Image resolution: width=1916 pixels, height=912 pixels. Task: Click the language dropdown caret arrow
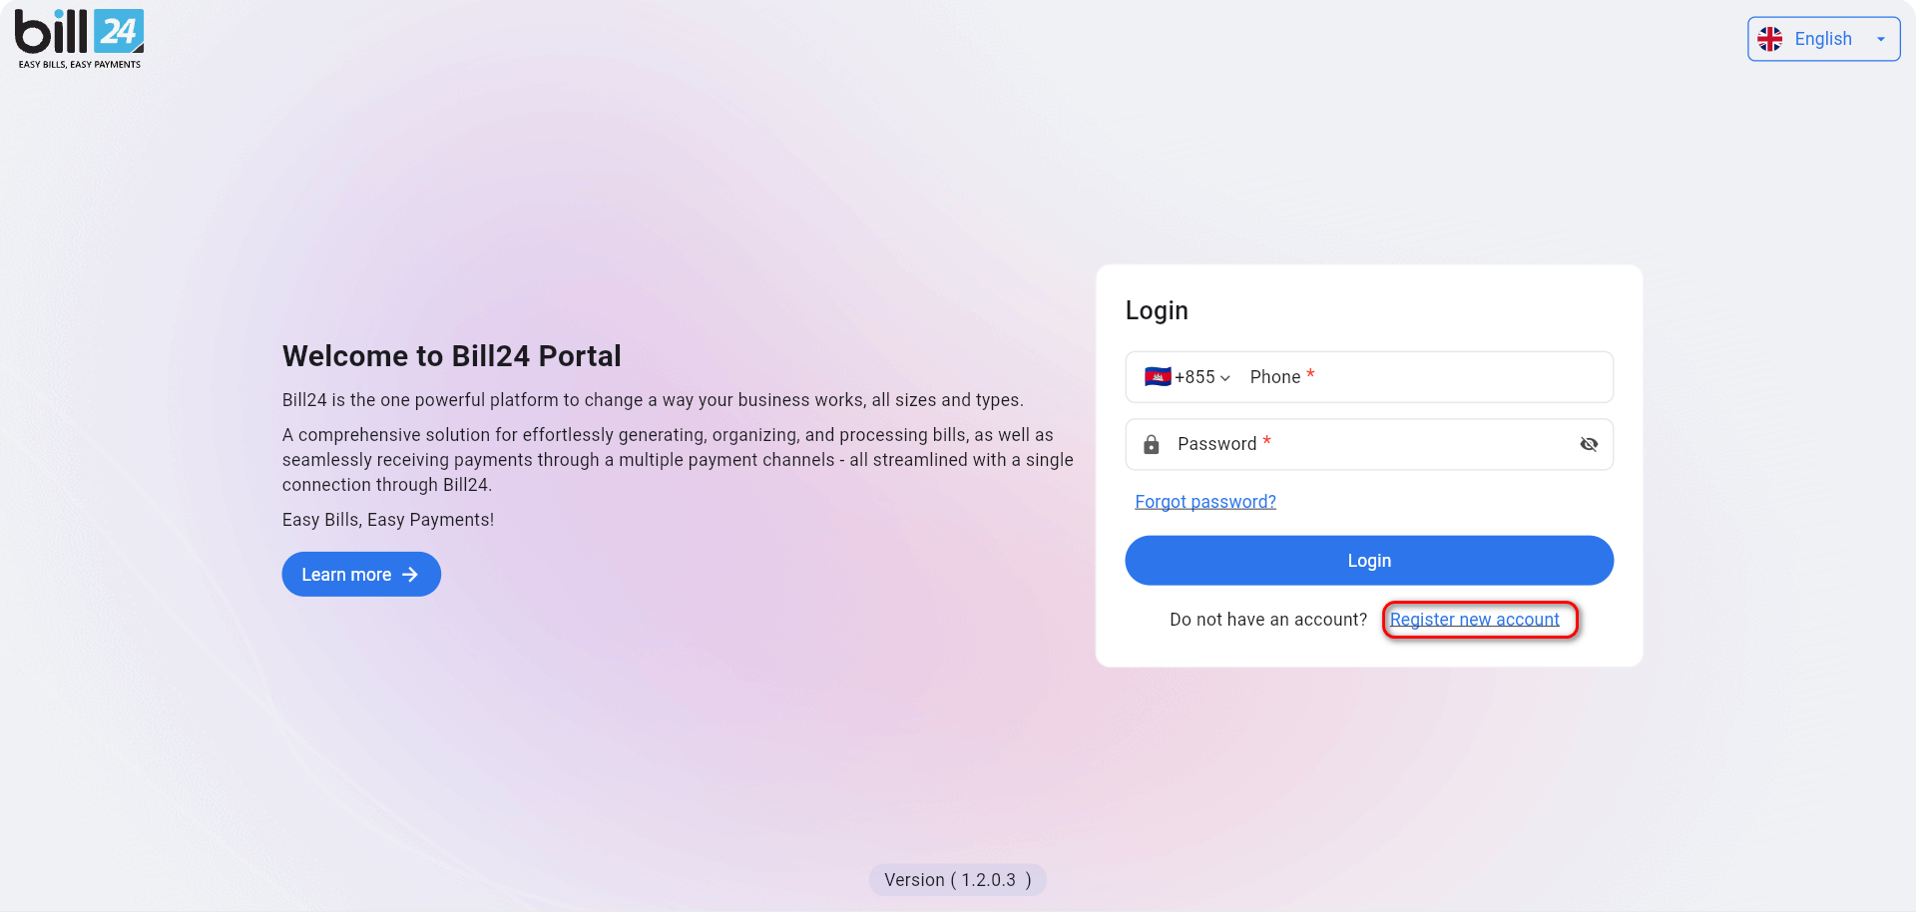pos(1881,40)
